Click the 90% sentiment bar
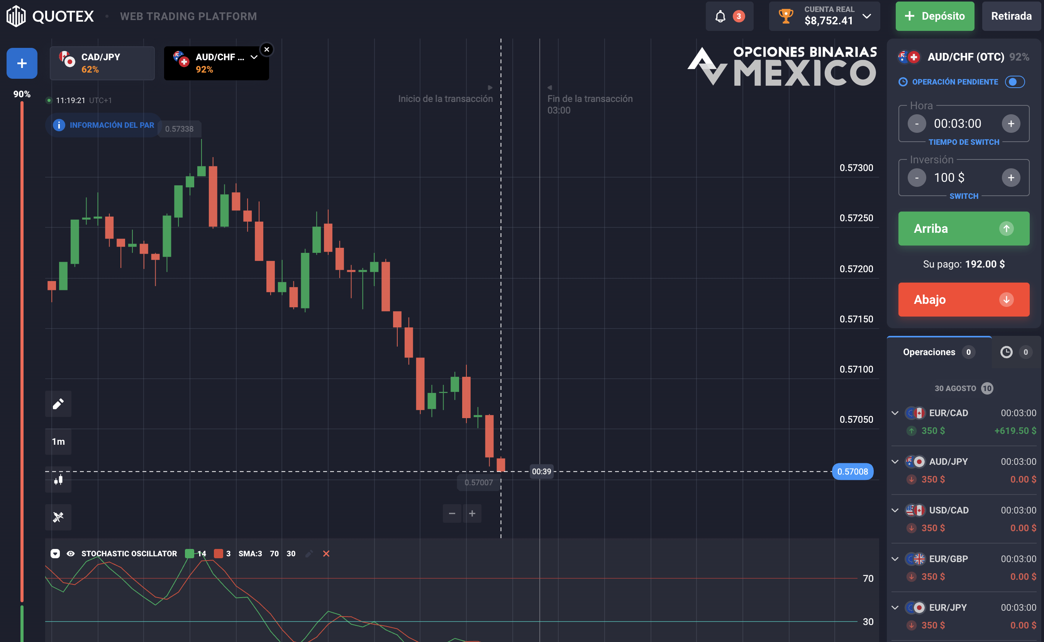1044x642 pixels. pos(22,352)
